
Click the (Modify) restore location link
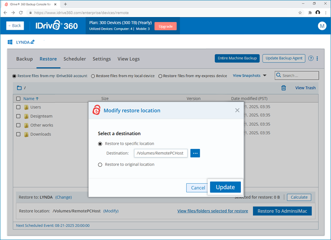coord(111,211)
